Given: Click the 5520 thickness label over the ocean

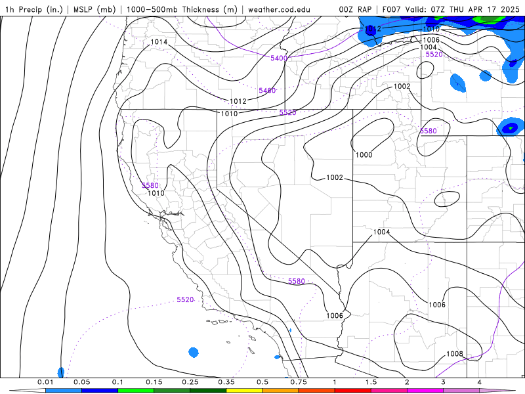Looking at the screenshot, I should (185, 299).
